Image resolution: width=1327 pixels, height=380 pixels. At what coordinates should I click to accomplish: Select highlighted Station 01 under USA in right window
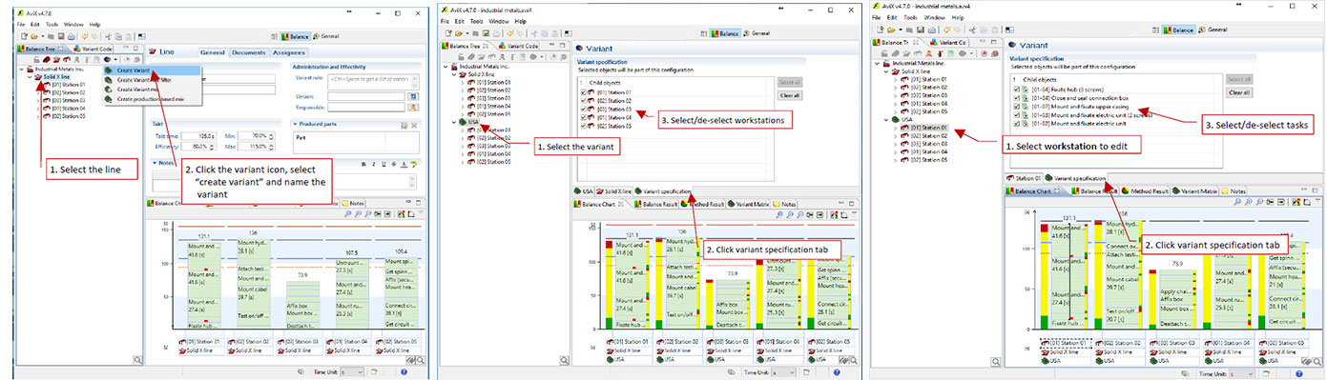pos(929,128)
